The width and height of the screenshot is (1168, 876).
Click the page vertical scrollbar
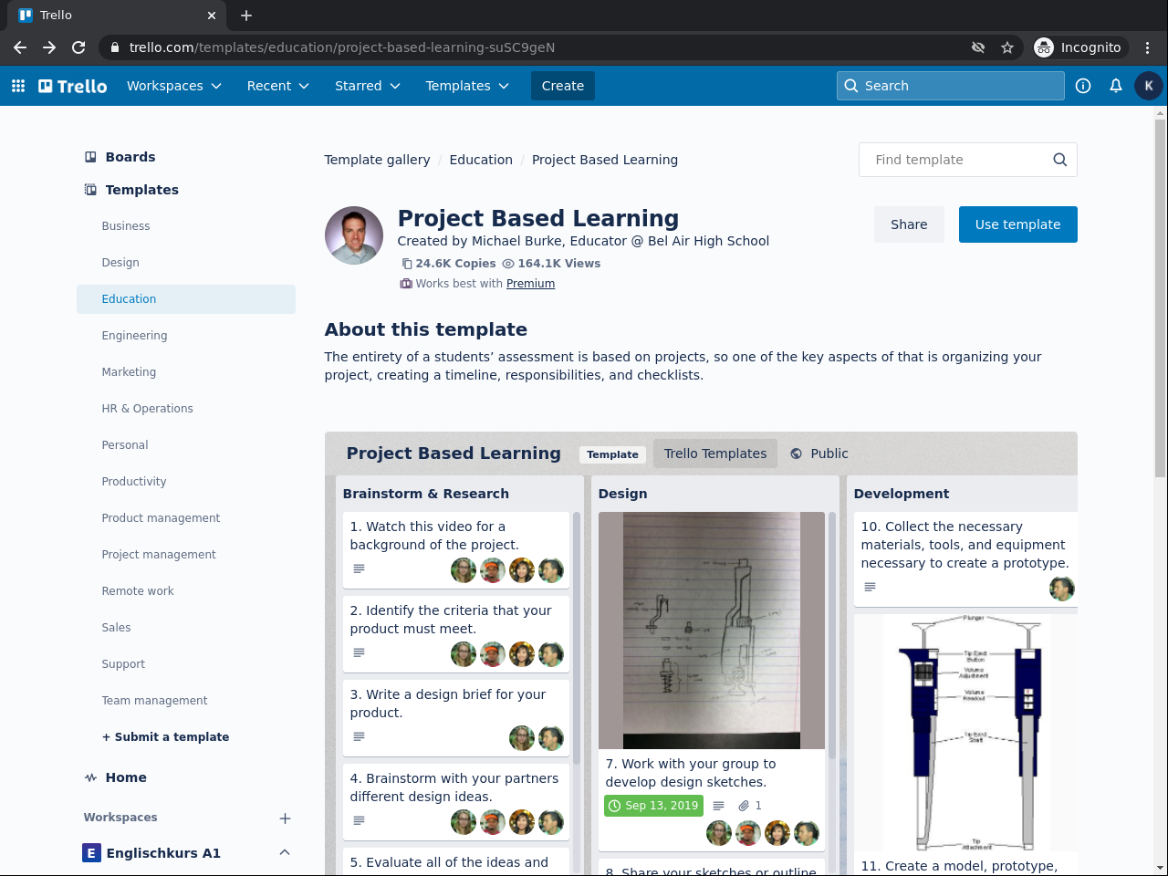1161,297
